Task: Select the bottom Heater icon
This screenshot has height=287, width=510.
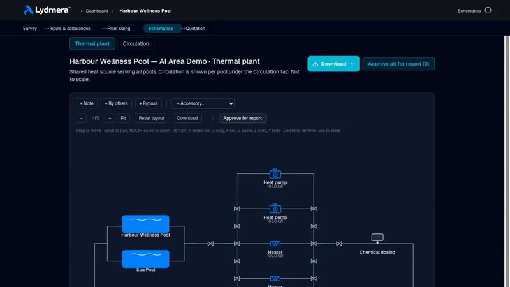Action: [x=275, y=278]
